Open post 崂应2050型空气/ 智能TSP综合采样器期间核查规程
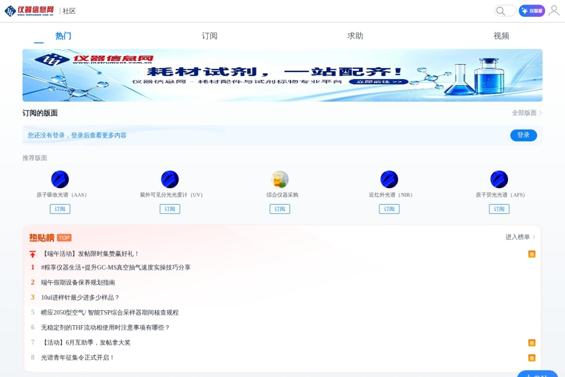 tap(110, 312)
